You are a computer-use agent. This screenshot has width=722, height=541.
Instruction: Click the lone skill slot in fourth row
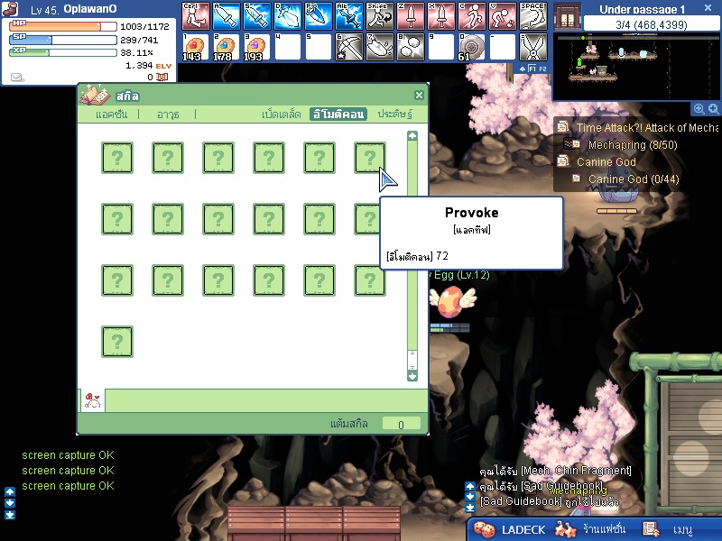click(117, 342)
